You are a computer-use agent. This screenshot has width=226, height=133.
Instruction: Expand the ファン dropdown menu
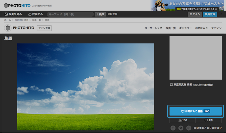coord(216,28)
